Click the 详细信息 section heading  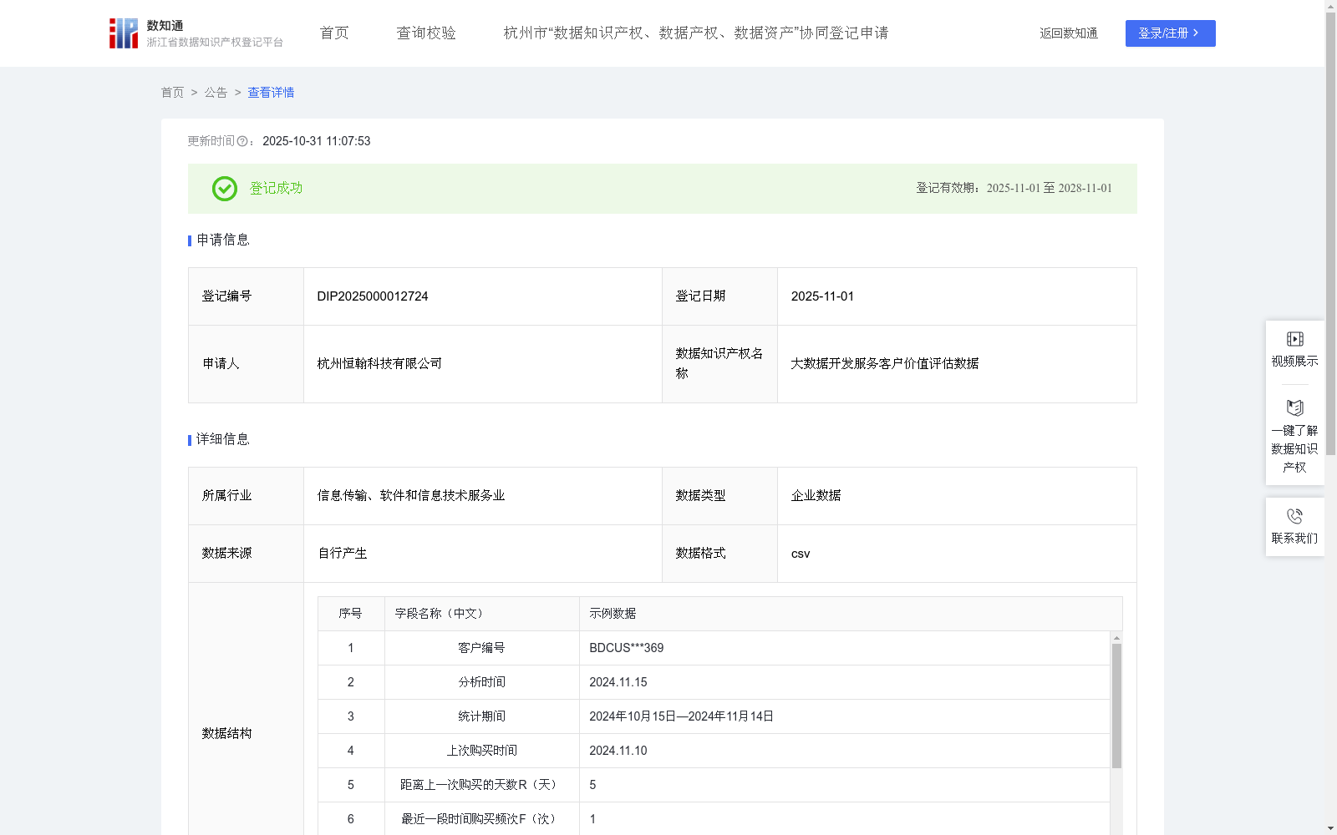(x=223, y=440)
